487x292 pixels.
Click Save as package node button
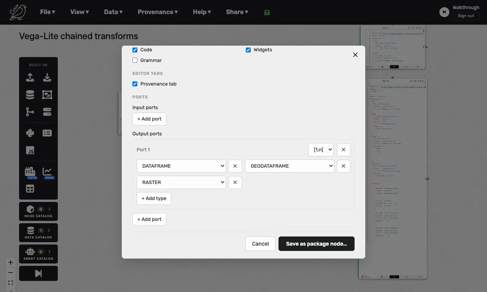pos(317,244)
